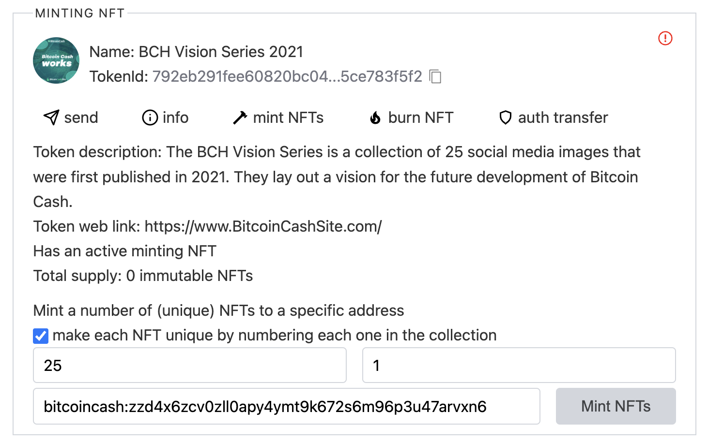Open the "send" text option

(x=81, y=118)
